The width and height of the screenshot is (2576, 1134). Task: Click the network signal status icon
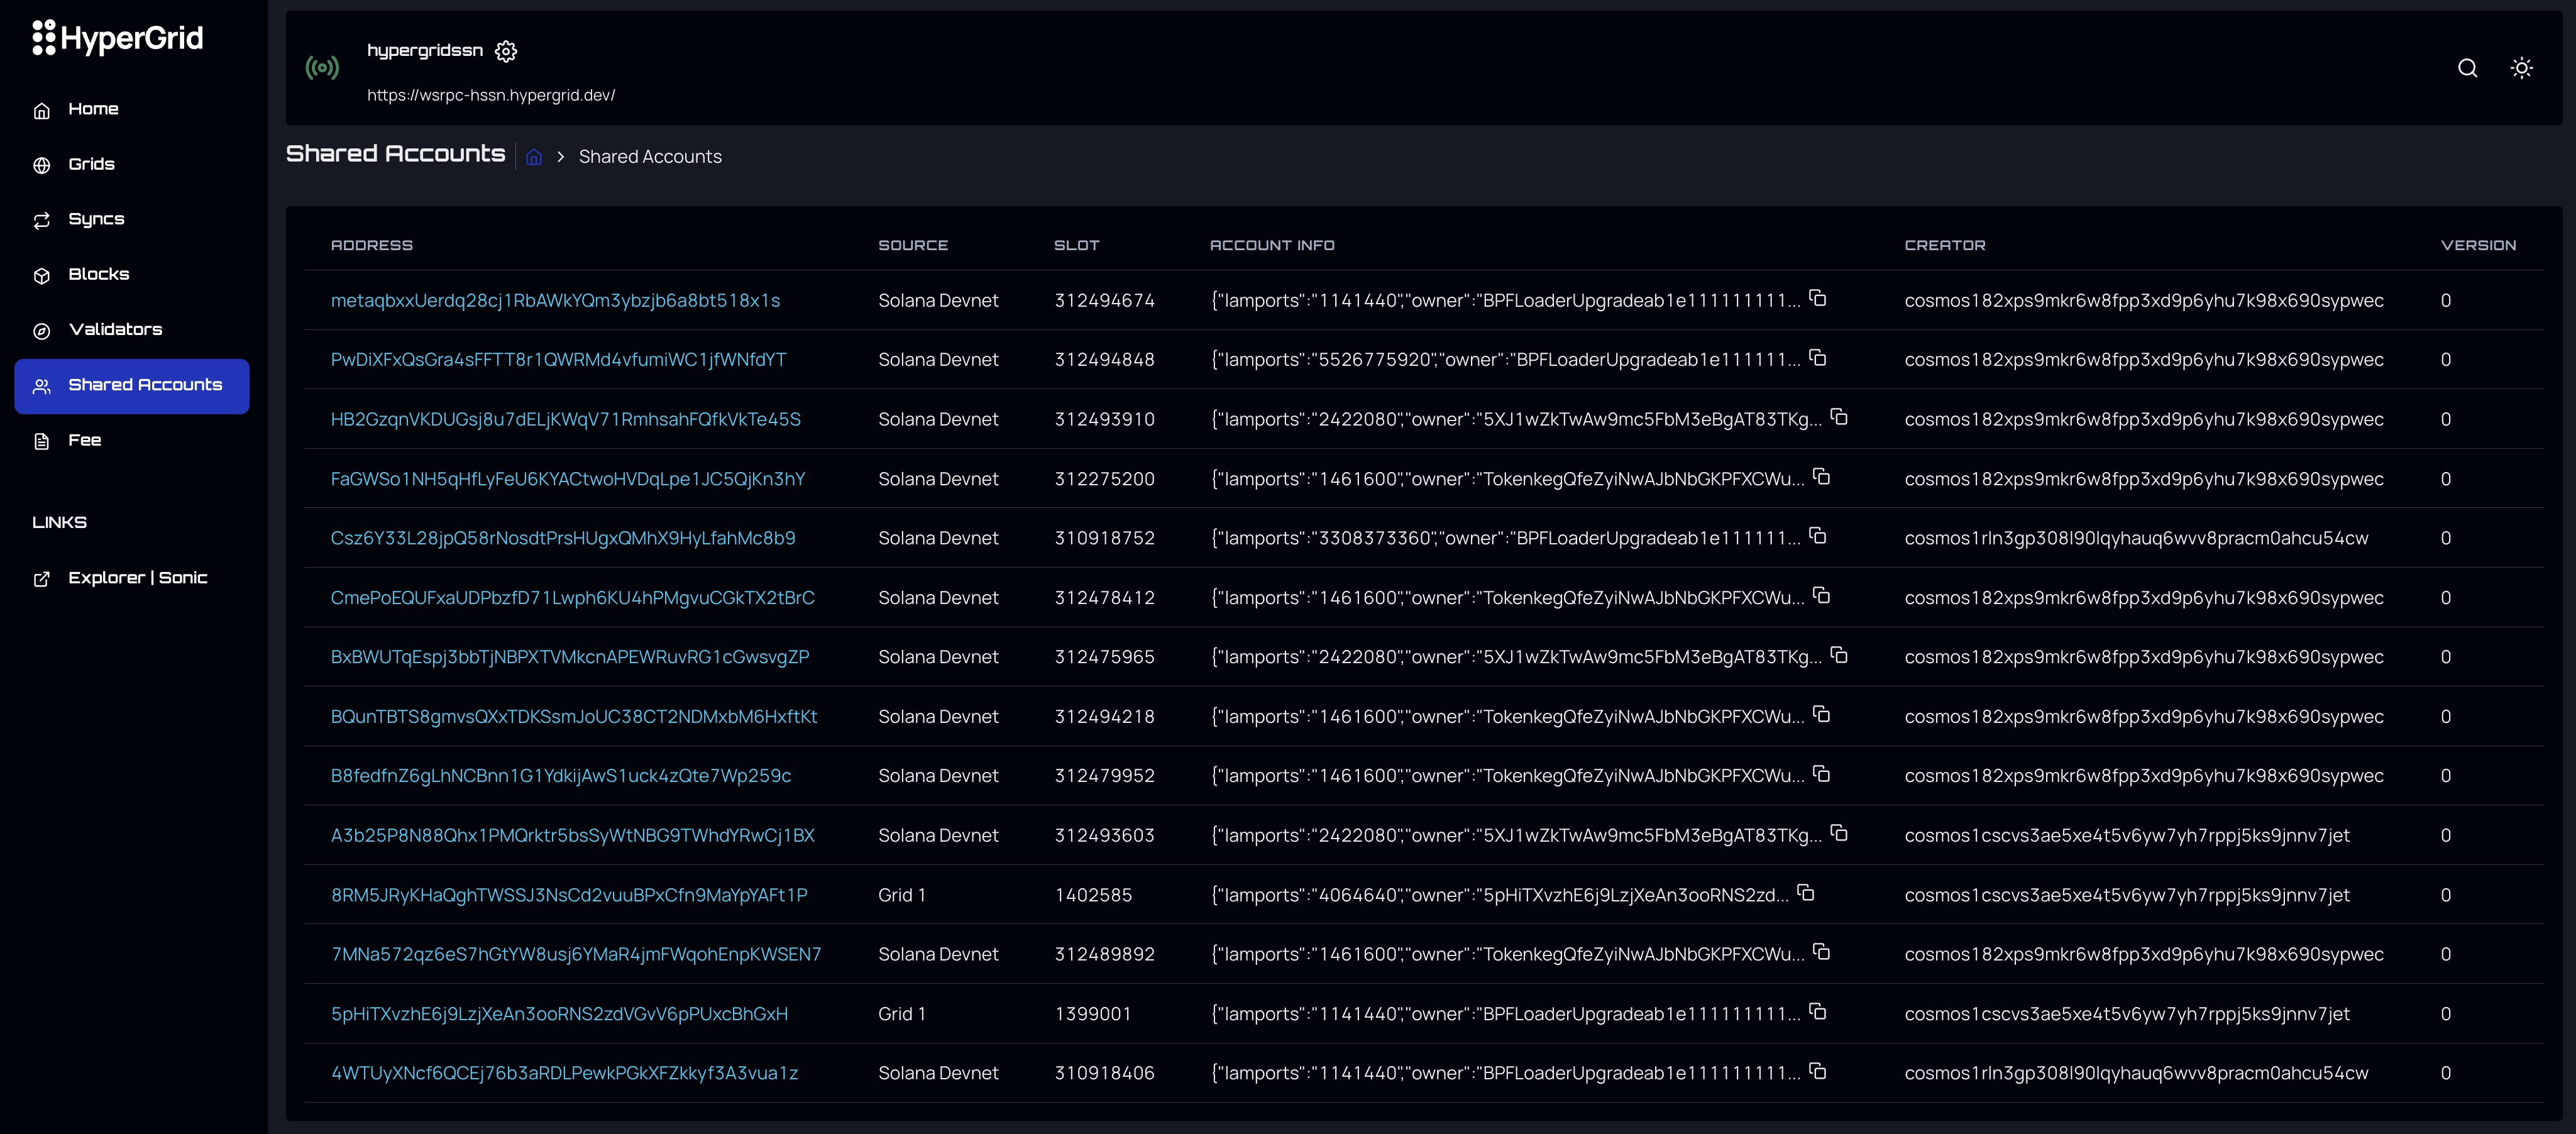tap(322, 68)
